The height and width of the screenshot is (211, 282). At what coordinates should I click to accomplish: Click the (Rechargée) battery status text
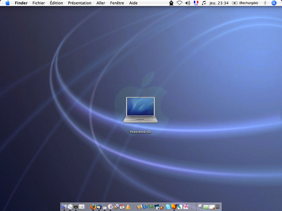click(249, 3)
